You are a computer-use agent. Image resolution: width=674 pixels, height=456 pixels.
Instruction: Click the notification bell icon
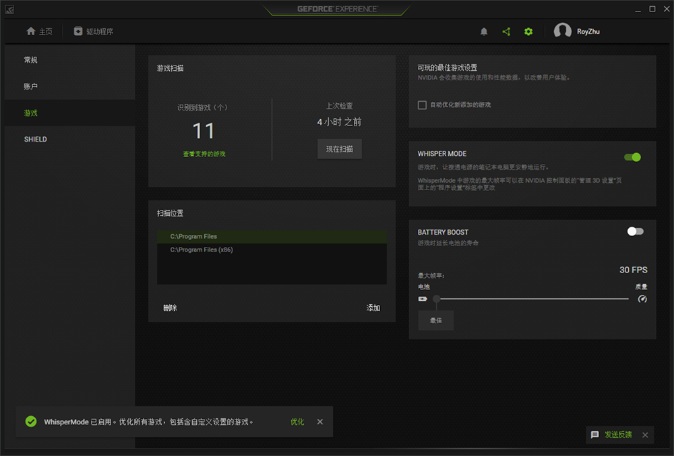(x=484, y=32)
